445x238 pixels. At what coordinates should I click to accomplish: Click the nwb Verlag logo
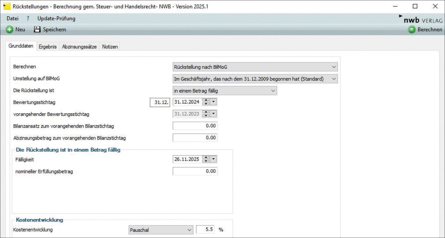tap(420, 20)
